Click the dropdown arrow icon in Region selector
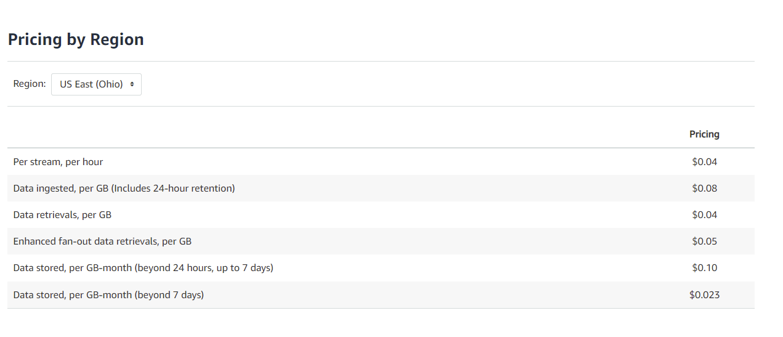Image resolution: width=783 pixels, height=337 pixels. click(132, 84)
